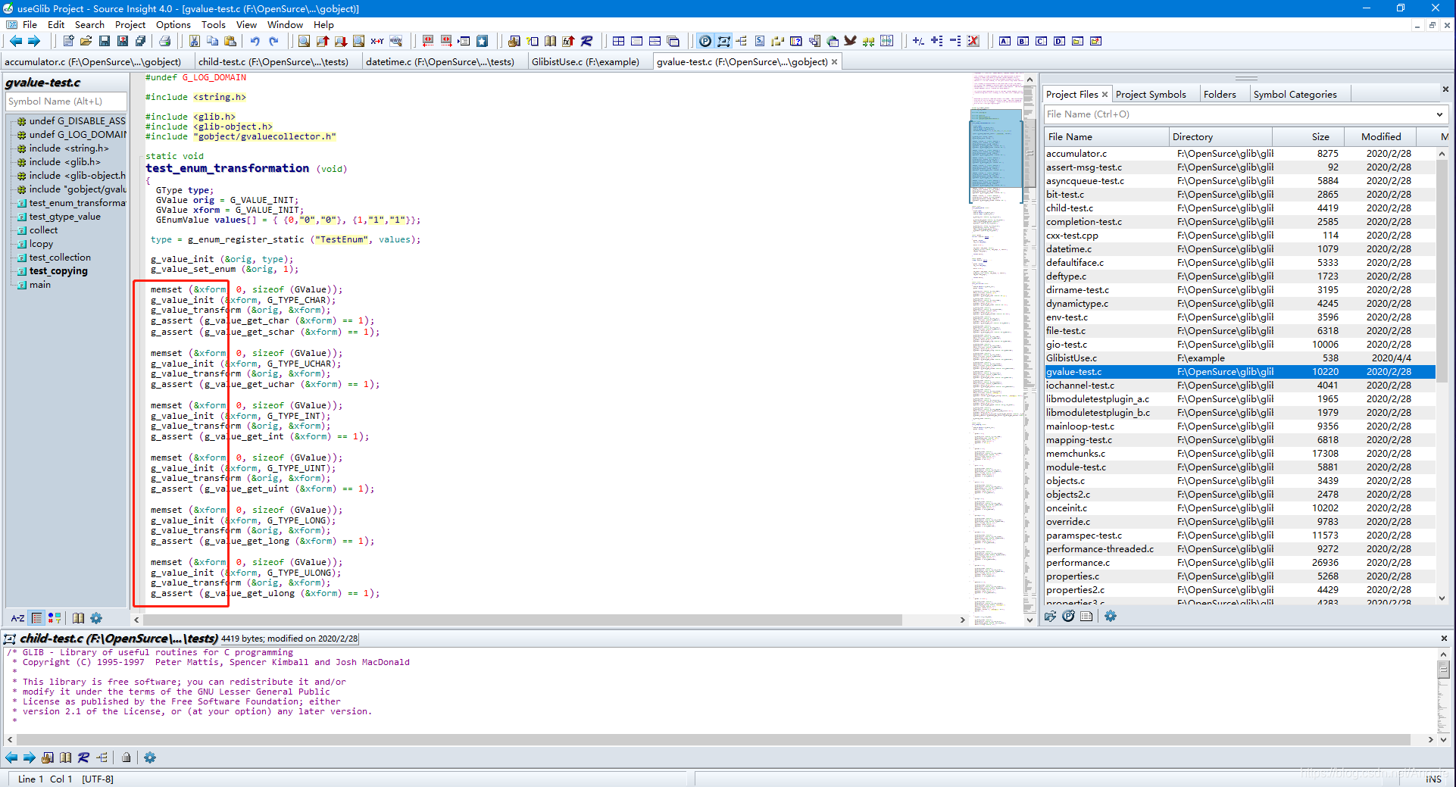Sort by the Directory column header
Viewport: 1456px width, 787px height.
click(x=1220, y=137)
